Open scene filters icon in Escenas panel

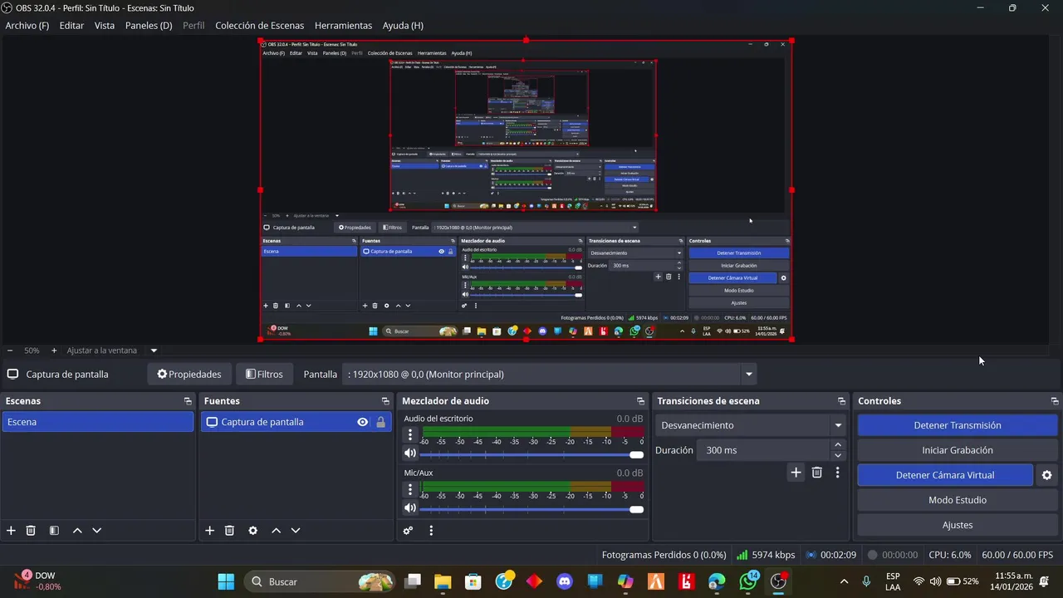pos(54,531)
